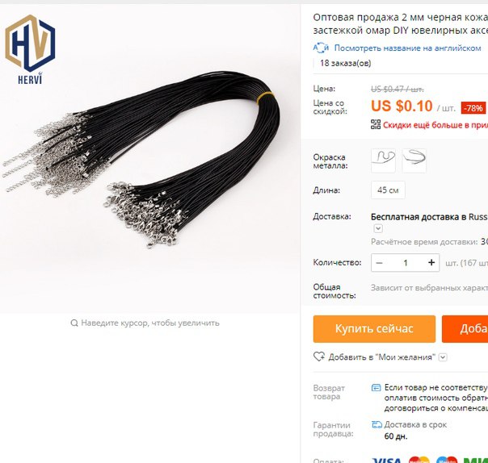Open the wishlist dropdown arrow
The image size is (488, 463).
[x=443, y=357]
